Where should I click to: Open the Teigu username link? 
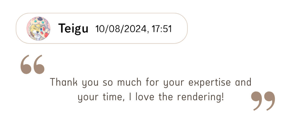(73, 29)
